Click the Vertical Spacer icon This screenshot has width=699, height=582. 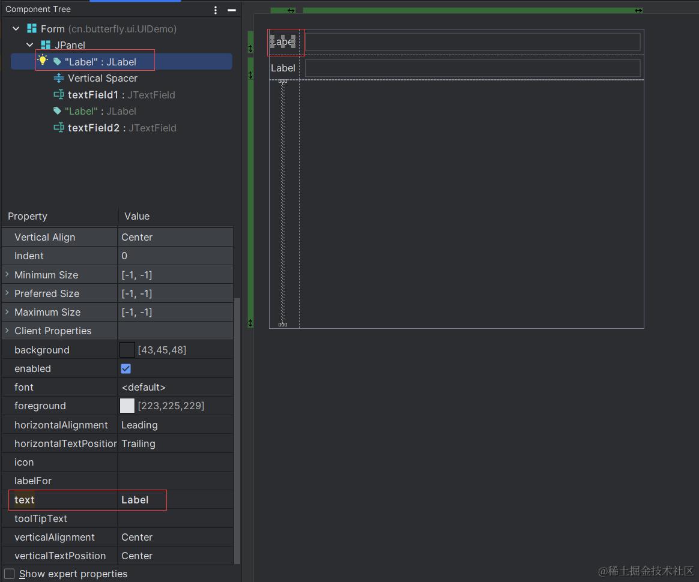[x=58, y=79]
